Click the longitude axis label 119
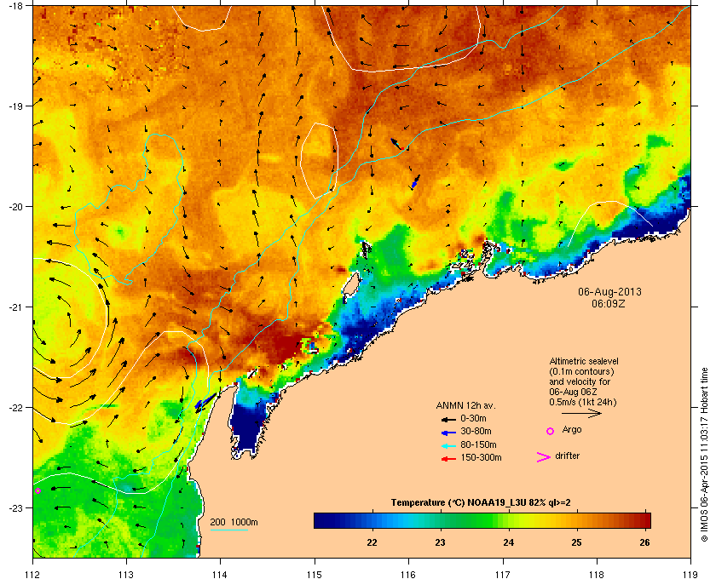The width and height of the screenshot is (716, 579). pyautogui.click(x=690, y=574)
